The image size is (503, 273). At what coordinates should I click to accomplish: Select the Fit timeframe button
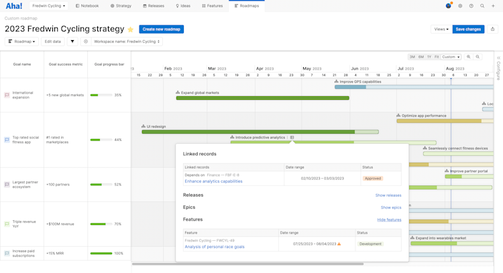click(437, 57)
